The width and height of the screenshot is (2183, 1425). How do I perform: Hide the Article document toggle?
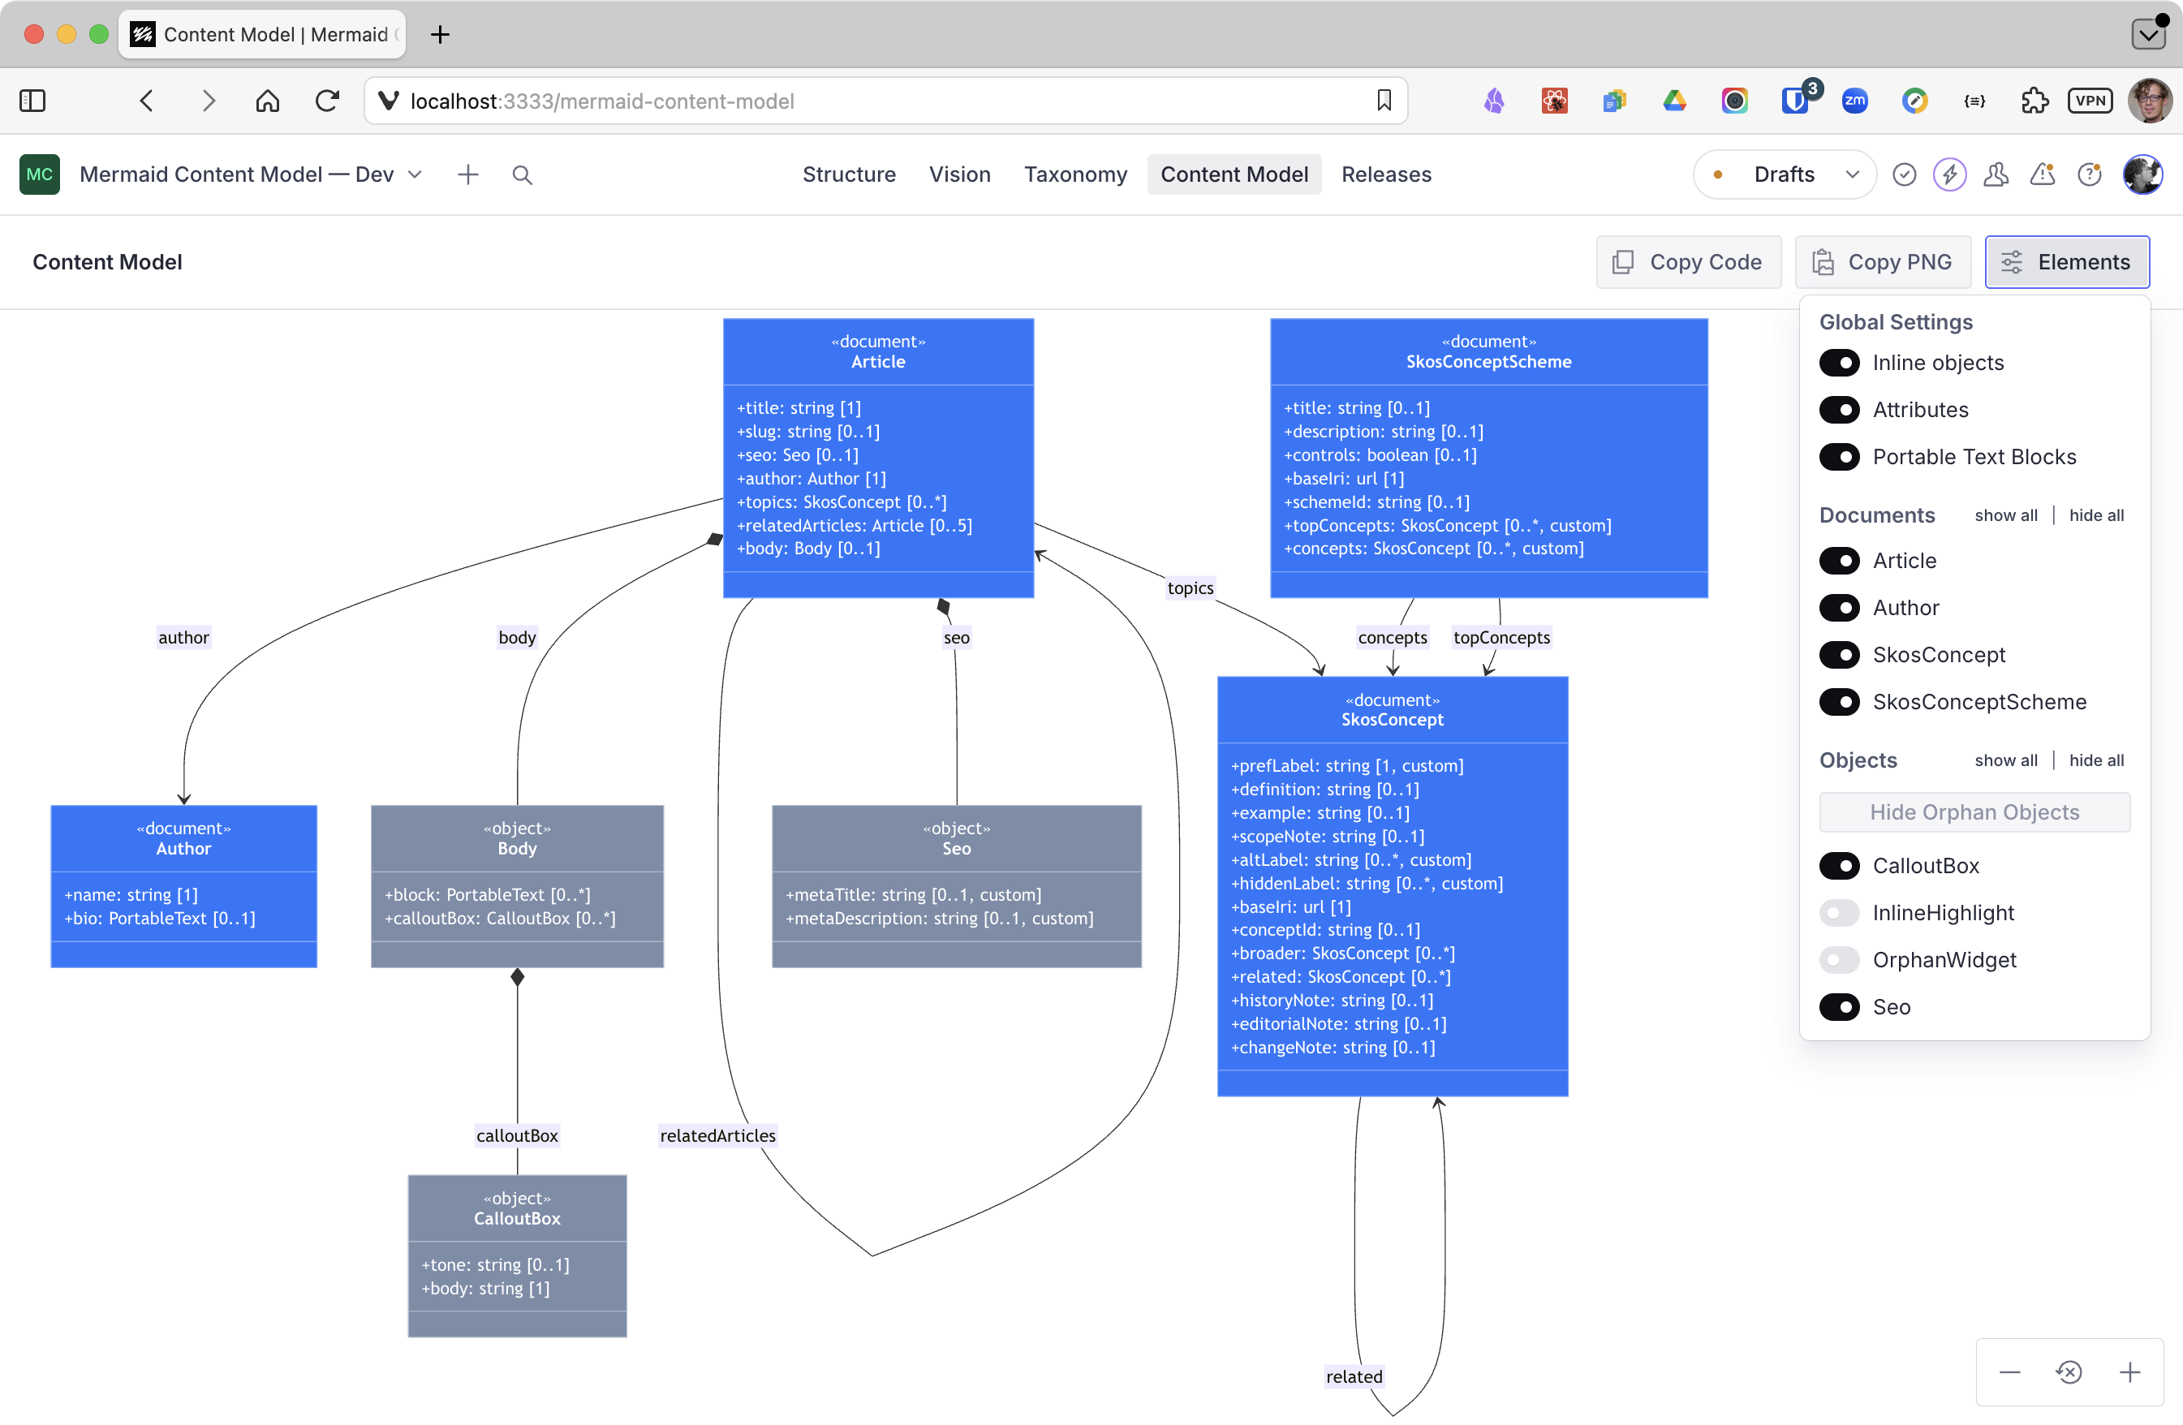[x=1839, y=560]
